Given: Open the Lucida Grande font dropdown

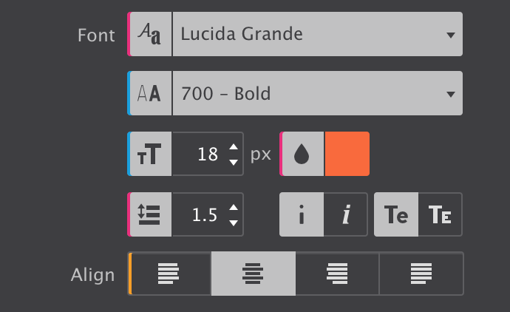Looking at the screenshot, I should tap(317, 34).
